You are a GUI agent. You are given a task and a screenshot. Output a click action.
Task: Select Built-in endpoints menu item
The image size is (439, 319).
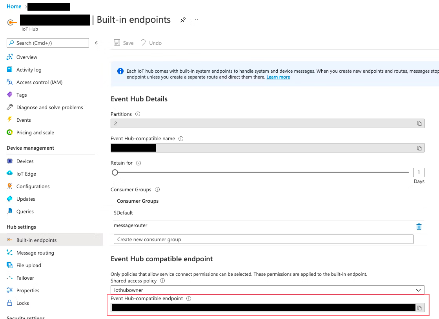tap(51, 240)
